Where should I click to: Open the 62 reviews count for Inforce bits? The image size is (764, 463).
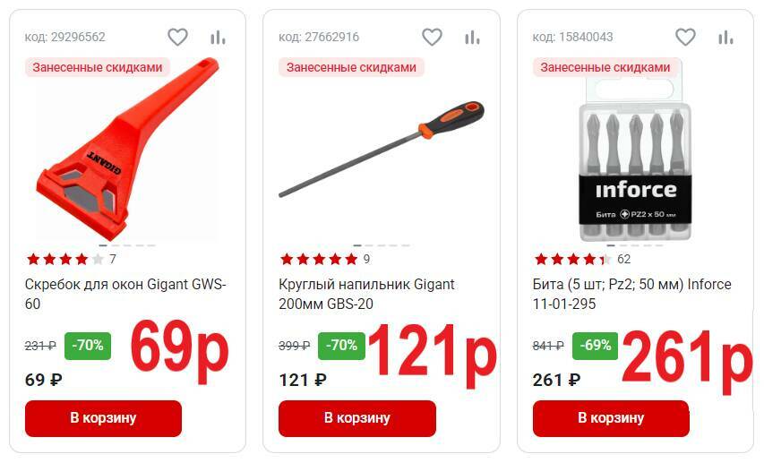point(623,259)
